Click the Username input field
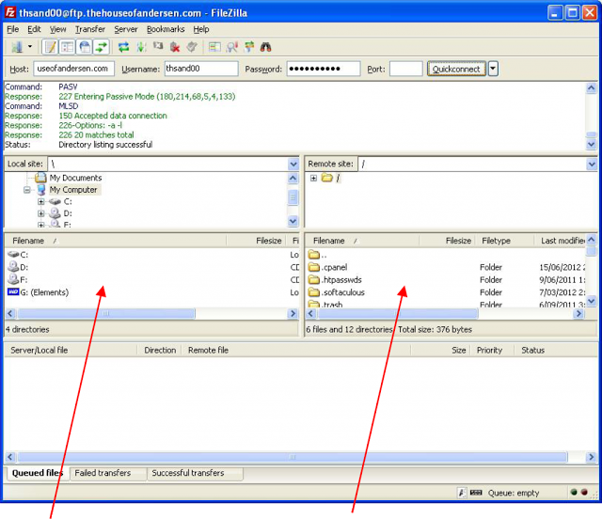Viewport: 602px width, 519px height. 201,69
